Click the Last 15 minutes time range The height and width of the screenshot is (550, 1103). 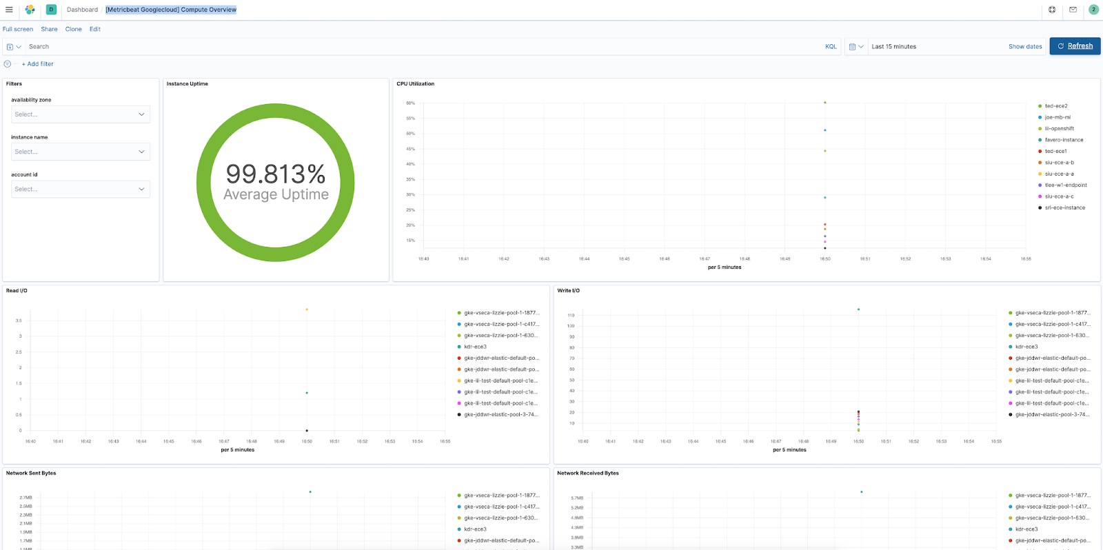(x=894, y=47)
